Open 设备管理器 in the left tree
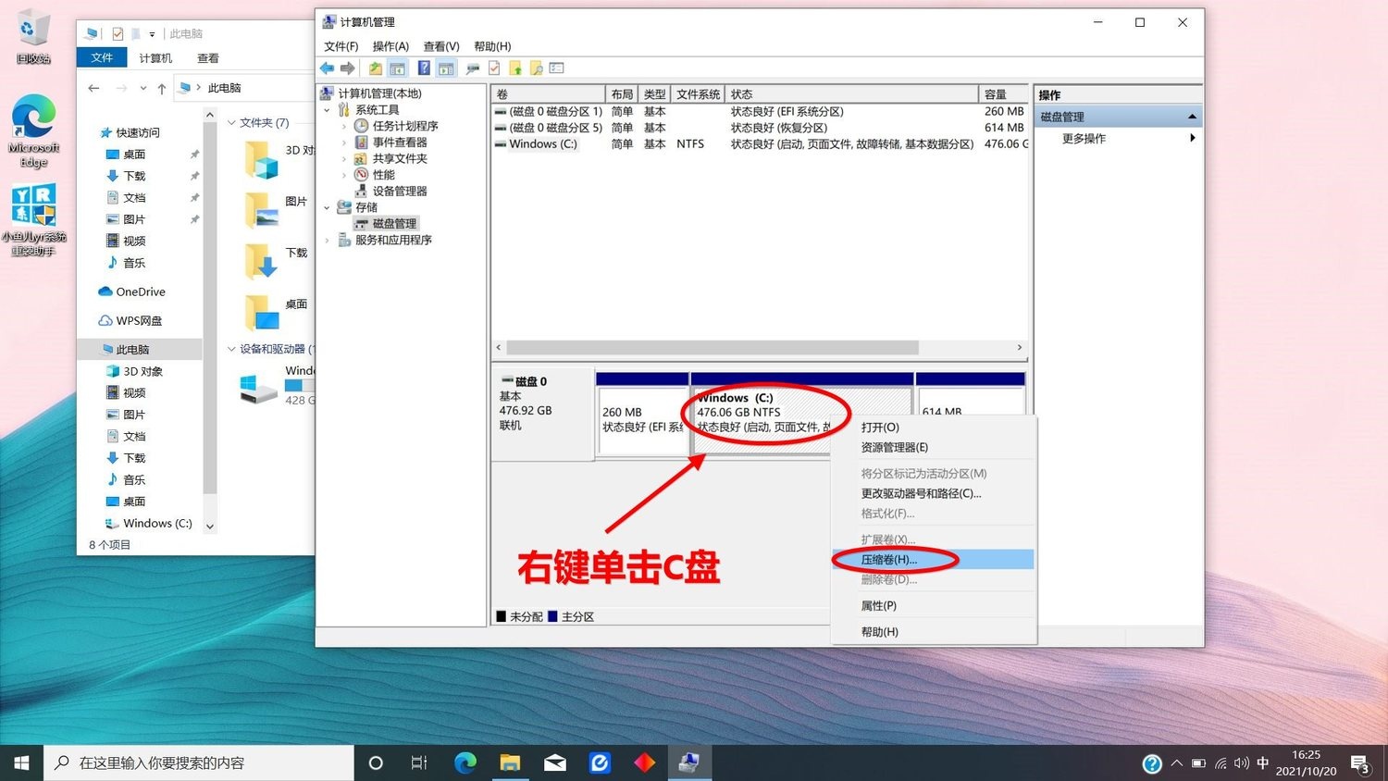The image size is (1388, 781). (399, 192)
